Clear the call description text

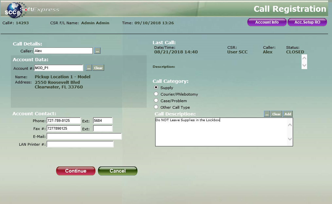click(x=276, y=114)
